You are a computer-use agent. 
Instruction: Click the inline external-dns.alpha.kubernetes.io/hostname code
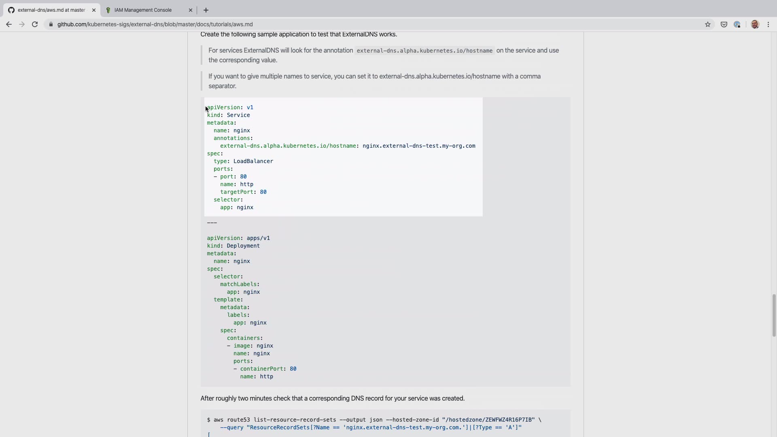[424, 51]
